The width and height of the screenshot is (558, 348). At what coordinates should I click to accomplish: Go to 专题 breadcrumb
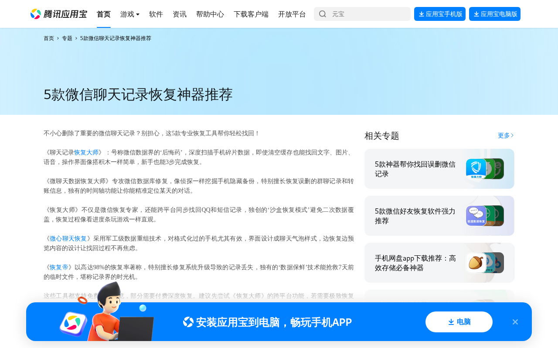[67, 38]
